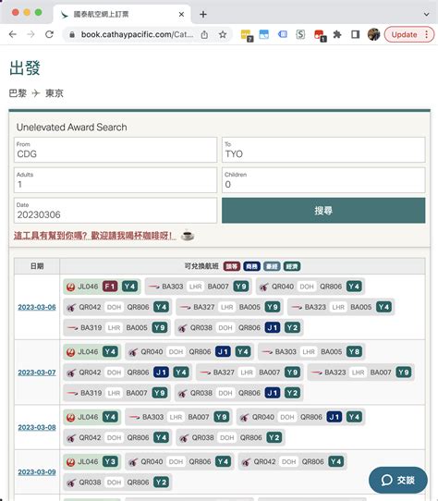
Task: Select QR038 DOH QR806 Y2 on 2023-03-08
Action: point(230,438)
